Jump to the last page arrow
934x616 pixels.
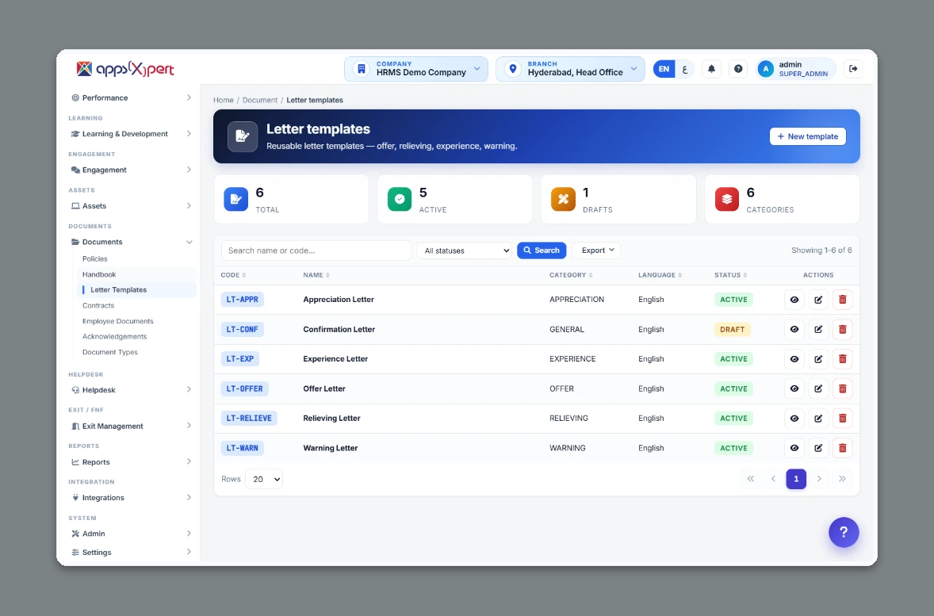[842, 479]
